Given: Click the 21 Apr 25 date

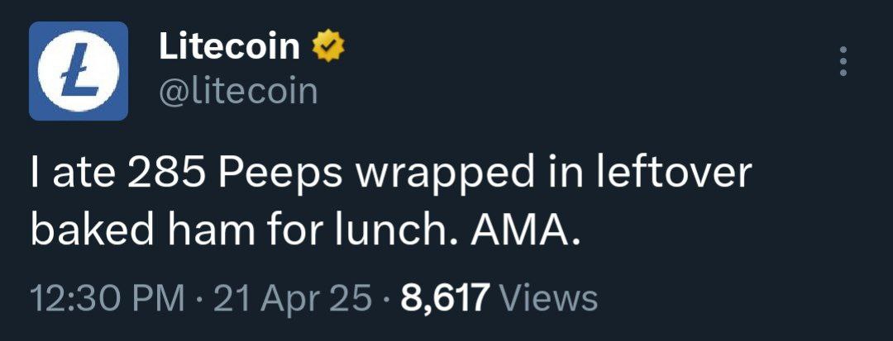Looking at the screenshot, I should [x=292, y=298].
